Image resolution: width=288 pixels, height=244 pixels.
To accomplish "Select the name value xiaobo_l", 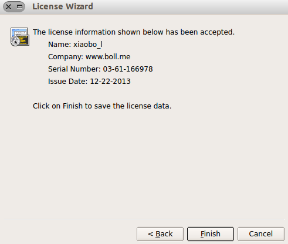I will (88, 45).
